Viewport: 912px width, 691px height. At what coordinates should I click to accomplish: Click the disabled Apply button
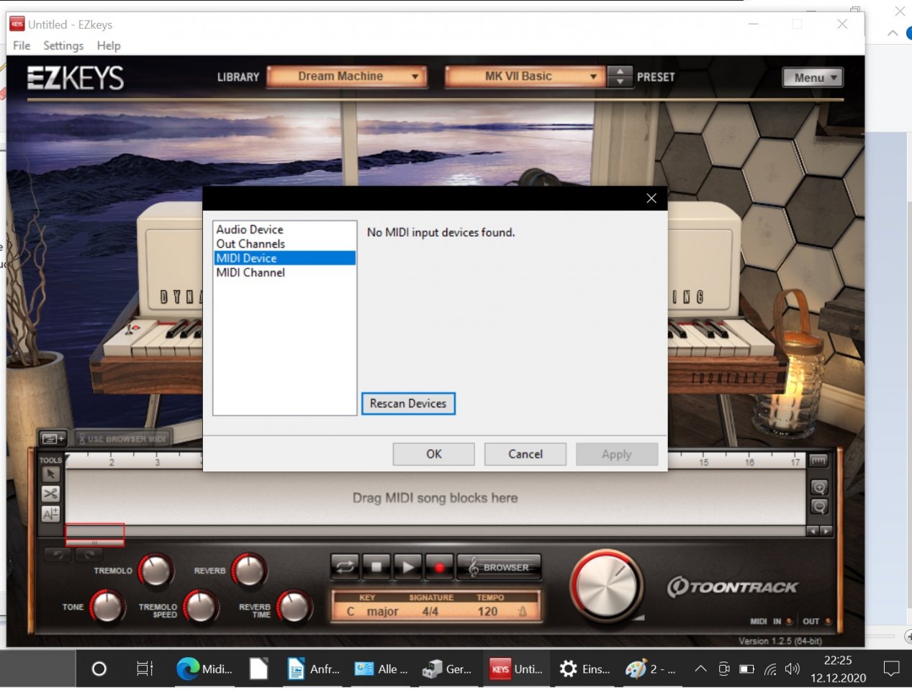(x=617, y=454)
